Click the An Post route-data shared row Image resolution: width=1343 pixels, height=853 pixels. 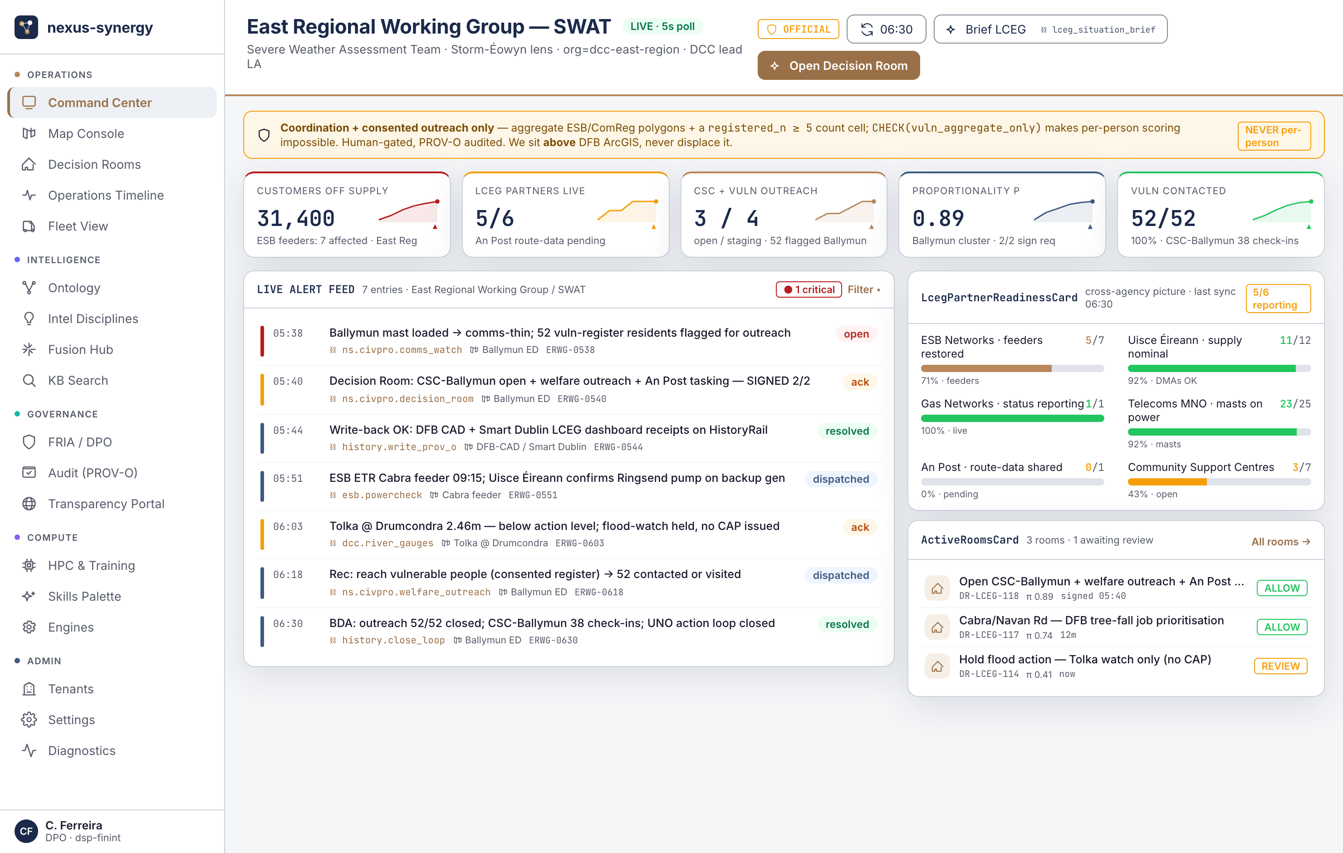tap(1012, 480)
